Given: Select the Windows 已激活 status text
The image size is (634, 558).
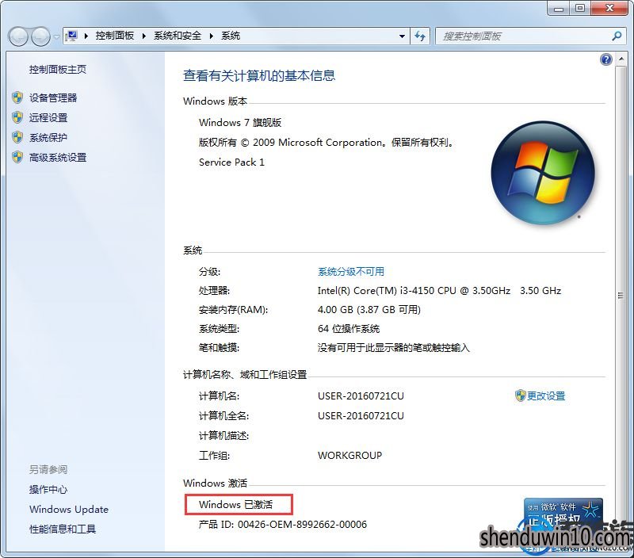Looking at the screenshot, I should click(x=235, y=504).
